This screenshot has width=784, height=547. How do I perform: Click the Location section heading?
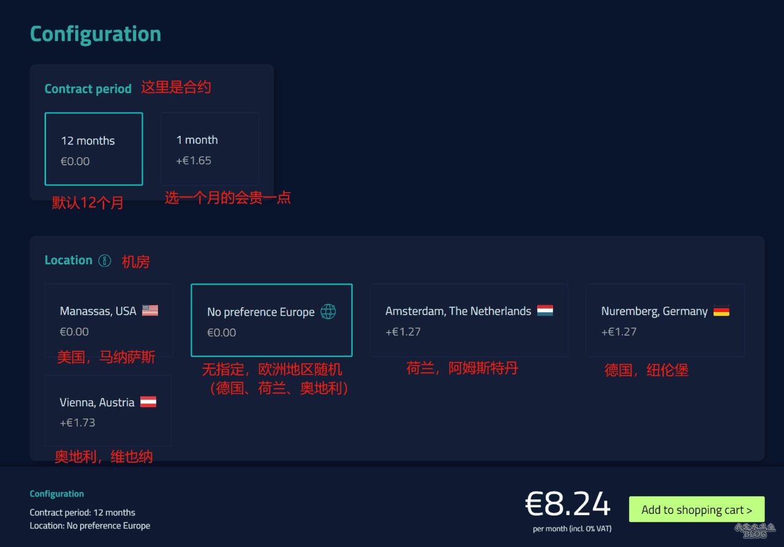coord(69,260)
